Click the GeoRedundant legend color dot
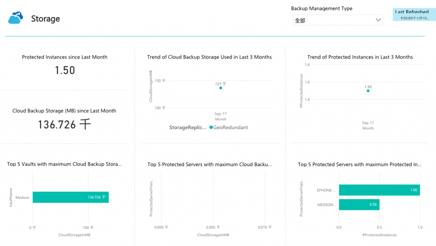 [211, 127]
